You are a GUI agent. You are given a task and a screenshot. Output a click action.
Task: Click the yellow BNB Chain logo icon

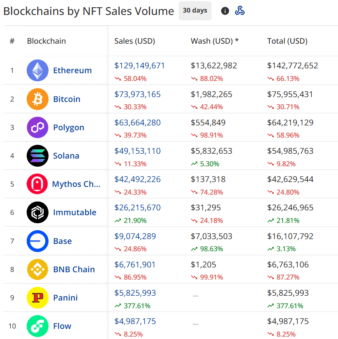tap(38, 269)
